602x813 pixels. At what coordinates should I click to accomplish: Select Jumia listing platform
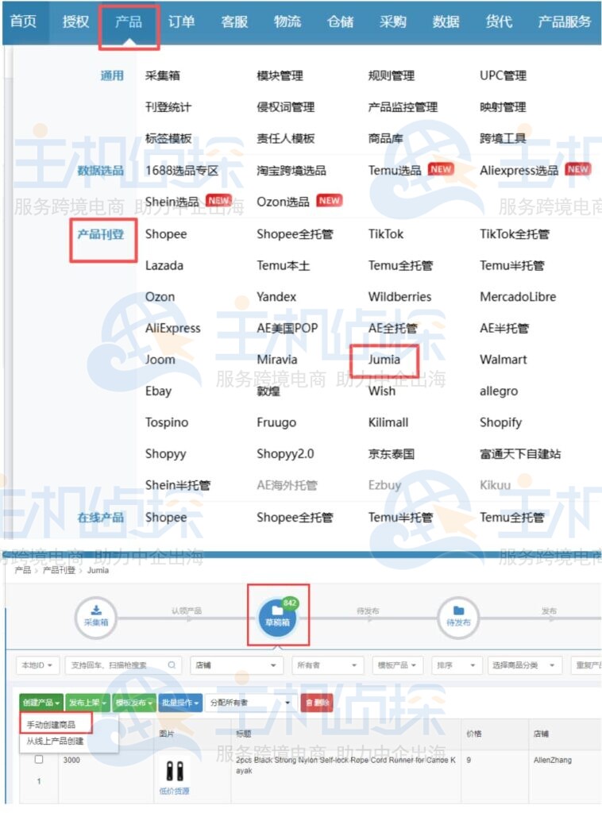click(x=384, y=360)
